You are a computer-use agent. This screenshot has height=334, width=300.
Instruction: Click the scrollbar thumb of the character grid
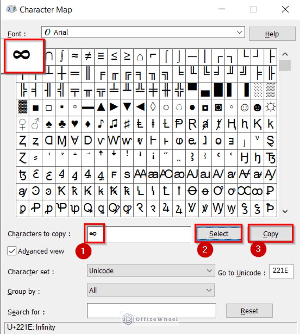click(x=285, y=65)
